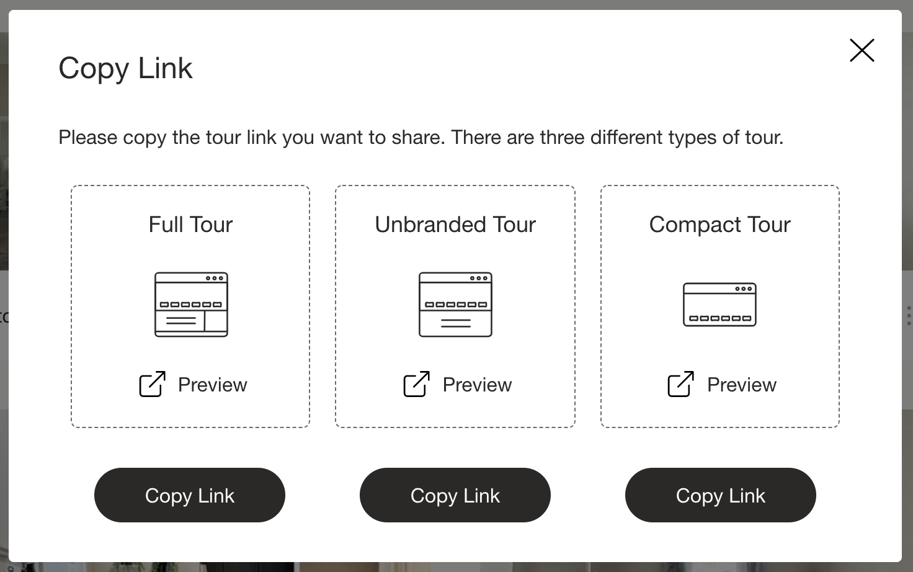Click the Compact Tour layout icon
The height and width of the screenshot is (572, 913).
719,305
